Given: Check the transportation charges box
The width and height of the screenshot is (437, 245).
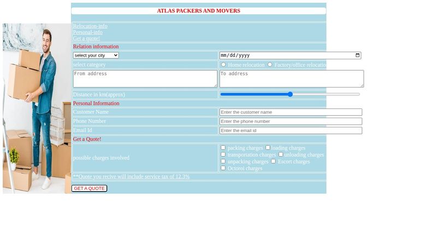Looking at the screenshot, I should pyautogui.click(x=223, y=155).
